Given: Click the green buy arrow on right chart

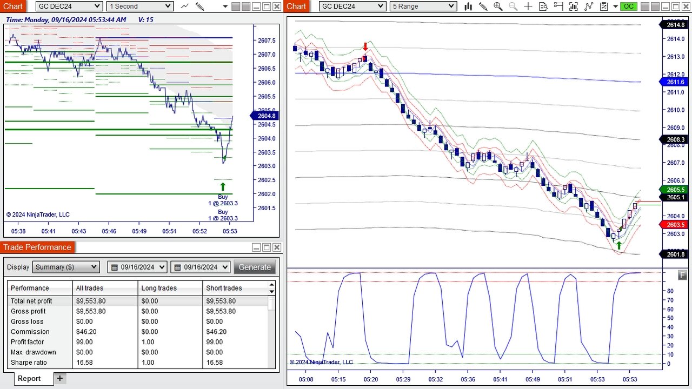Looking at the screenshot, I should click(619, 245).
